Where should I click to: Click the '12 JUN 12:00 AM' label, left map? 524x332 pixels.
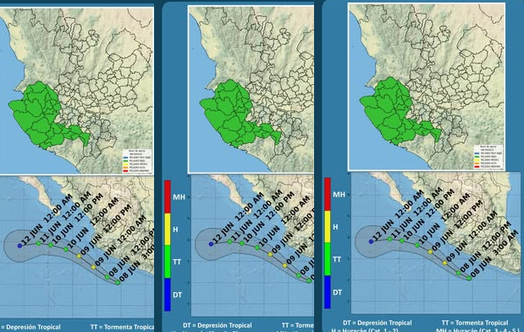click(47, 219)
